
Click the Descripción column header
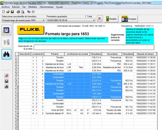tap(25, 54)
